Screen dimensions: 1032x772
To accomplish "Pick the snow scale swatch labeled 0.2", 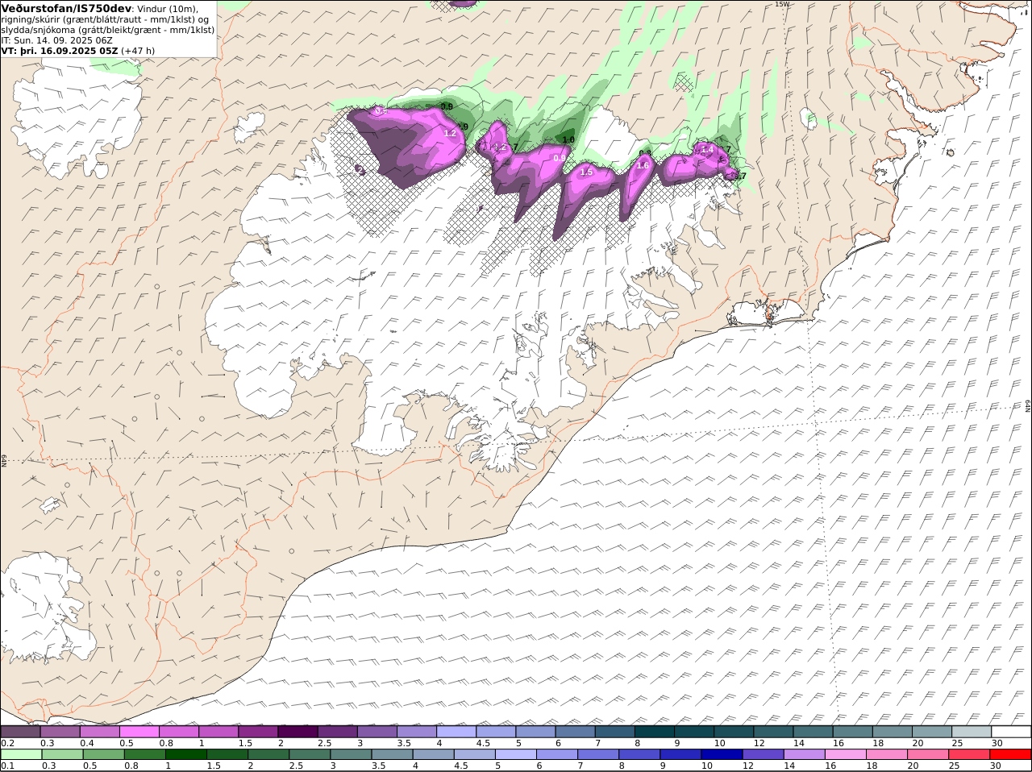I will (20, 732).
